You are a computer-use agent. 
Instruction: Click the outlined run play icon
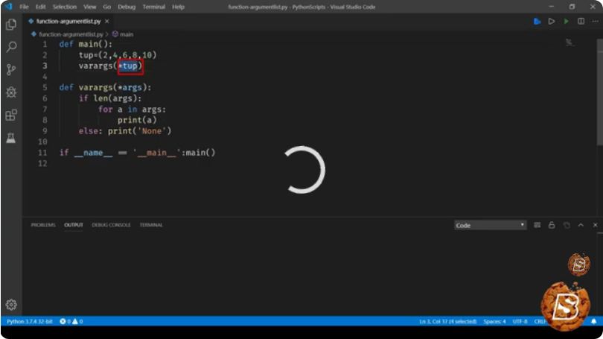(552, 21)
